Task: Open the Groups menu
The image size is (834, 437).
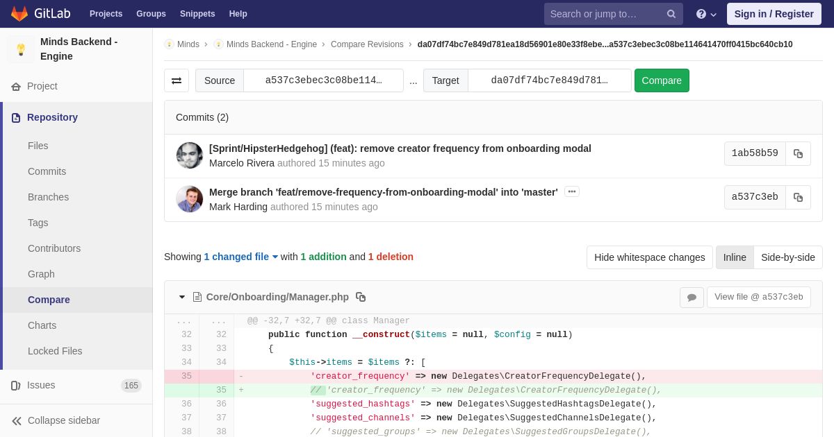Action: (x=151, y=14)
